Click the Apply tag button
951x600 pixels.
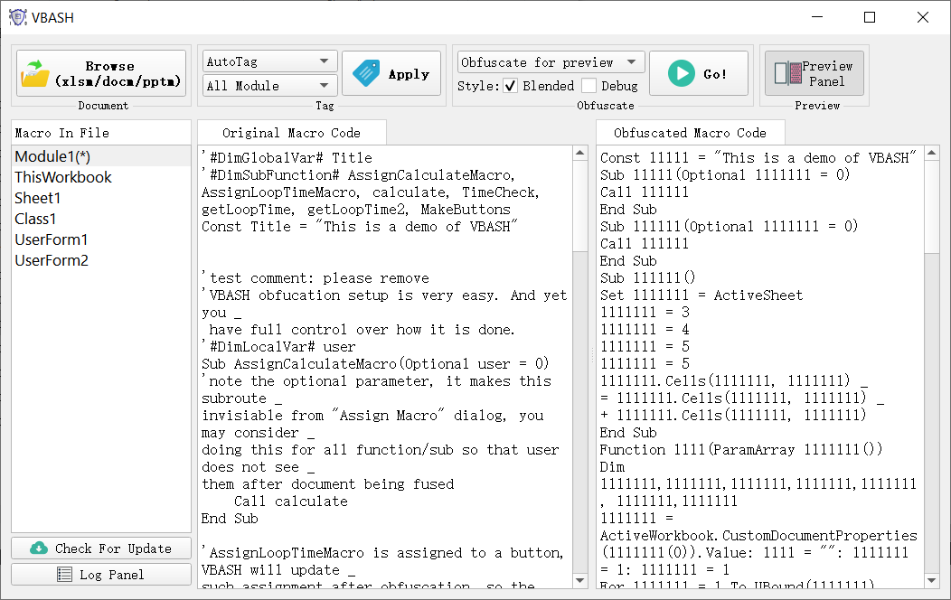coord(391,73)
